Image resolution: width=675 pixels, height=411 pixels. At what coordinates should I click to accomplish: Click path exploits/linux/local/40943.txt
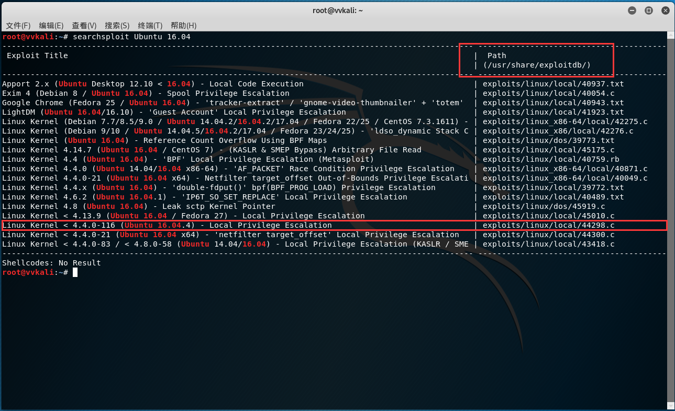(554, 103)
